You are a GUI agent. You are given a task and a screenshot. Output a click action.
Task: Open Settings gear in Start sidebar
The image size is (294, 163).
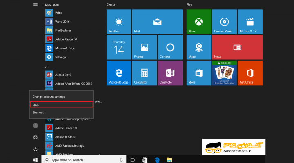tap(36, 137)
